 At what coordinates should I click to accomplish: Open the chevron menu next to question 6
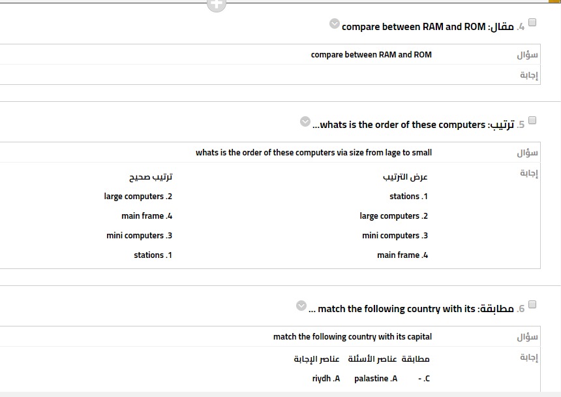click(301, 306)
